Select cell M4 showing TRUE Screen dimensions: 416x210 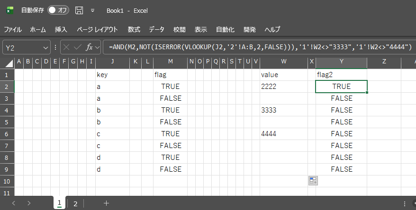170,110
